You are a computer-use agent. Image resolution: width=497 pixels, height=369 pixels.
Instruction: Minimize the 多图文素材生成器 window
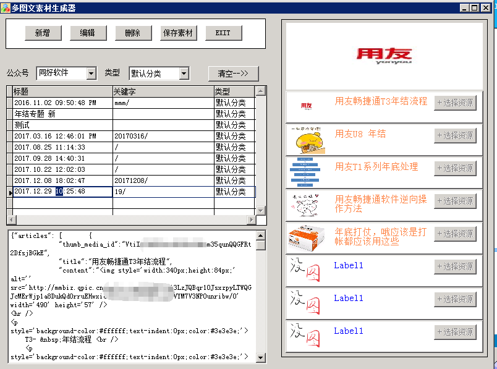(464, 8)
